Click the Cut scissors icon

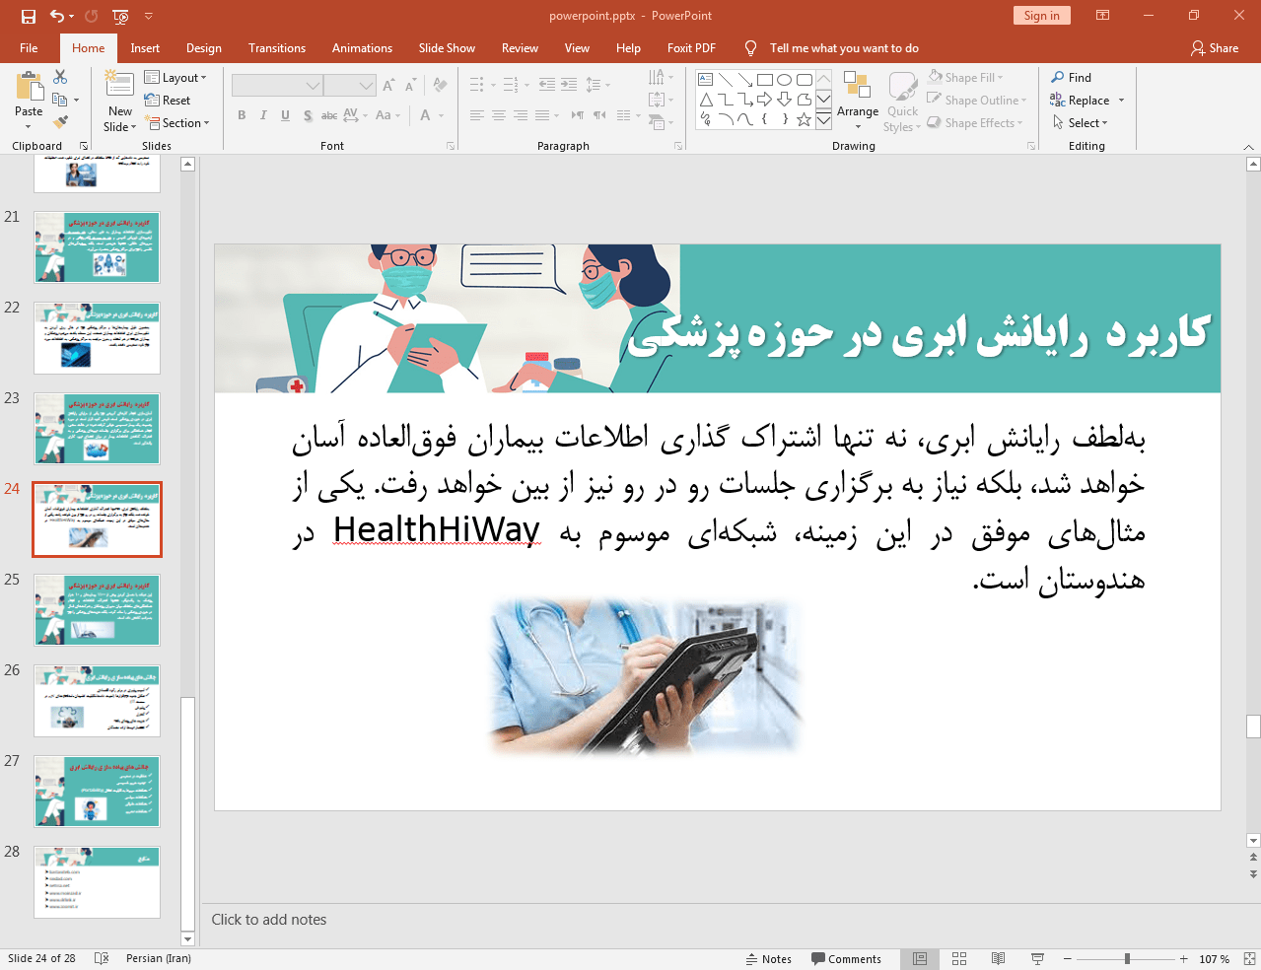pos(60,77)
